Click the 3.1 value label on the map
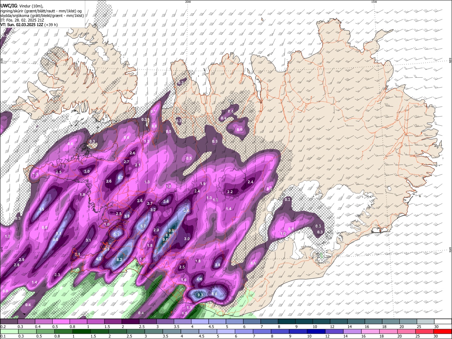 point(88,240)
